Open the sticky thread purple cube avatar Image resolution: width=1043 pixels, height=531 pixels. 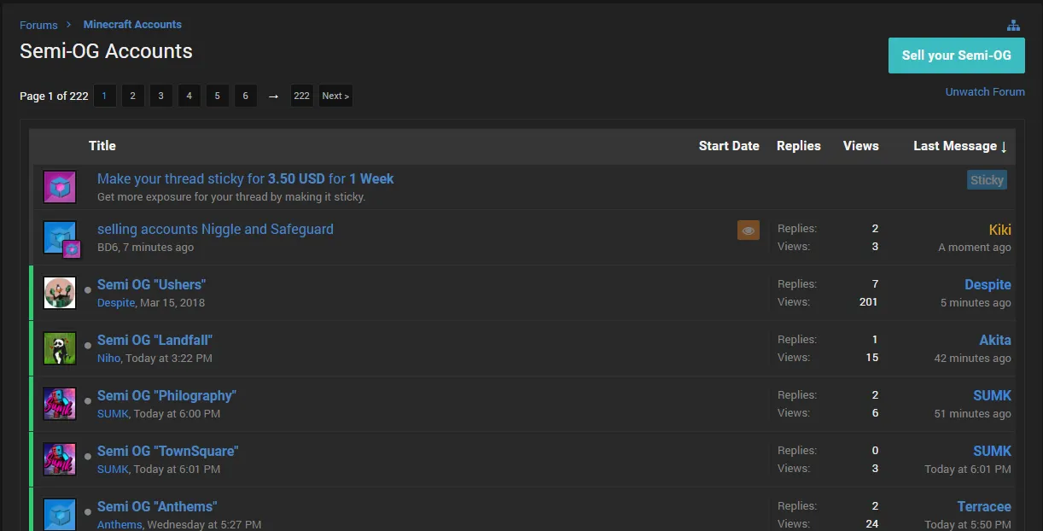click(60, 187)
